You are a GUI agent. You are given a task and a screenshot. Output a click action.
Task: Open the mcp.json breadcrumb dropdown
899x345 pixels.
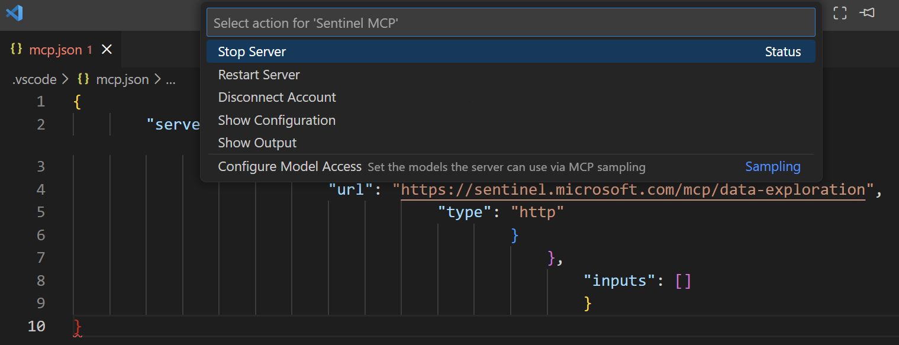tap(122, 79)
